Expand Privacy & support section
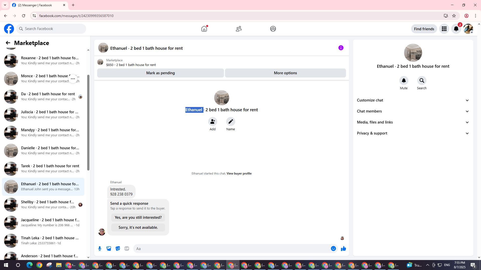The image size is (481, 270). tap(413, 133)
